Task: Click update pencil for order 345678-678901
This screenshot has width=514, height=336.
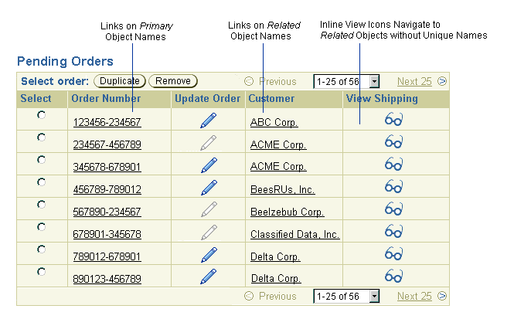Action: (209, 165)
